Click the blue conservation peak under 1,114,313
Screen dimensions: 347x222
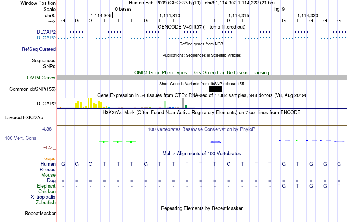pyautogui.click(x=215, y=142)
